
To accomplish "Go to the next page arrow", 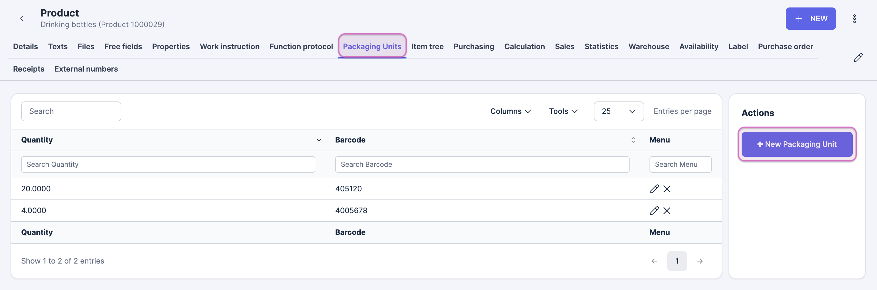I will click(x=700, y=261).
